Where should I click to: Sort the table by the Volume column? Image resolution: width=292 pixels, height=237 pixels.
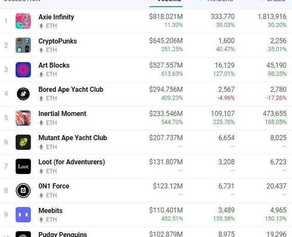click(x=169, y=1)
